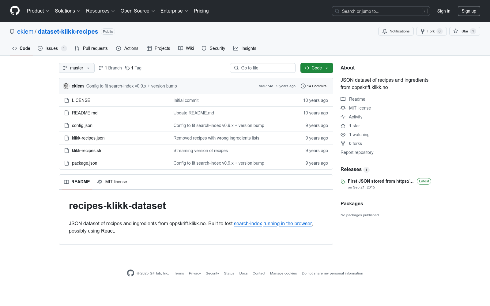
Task: Open 'Streaming version of recipes' commit message
Action: click(201, 151)
